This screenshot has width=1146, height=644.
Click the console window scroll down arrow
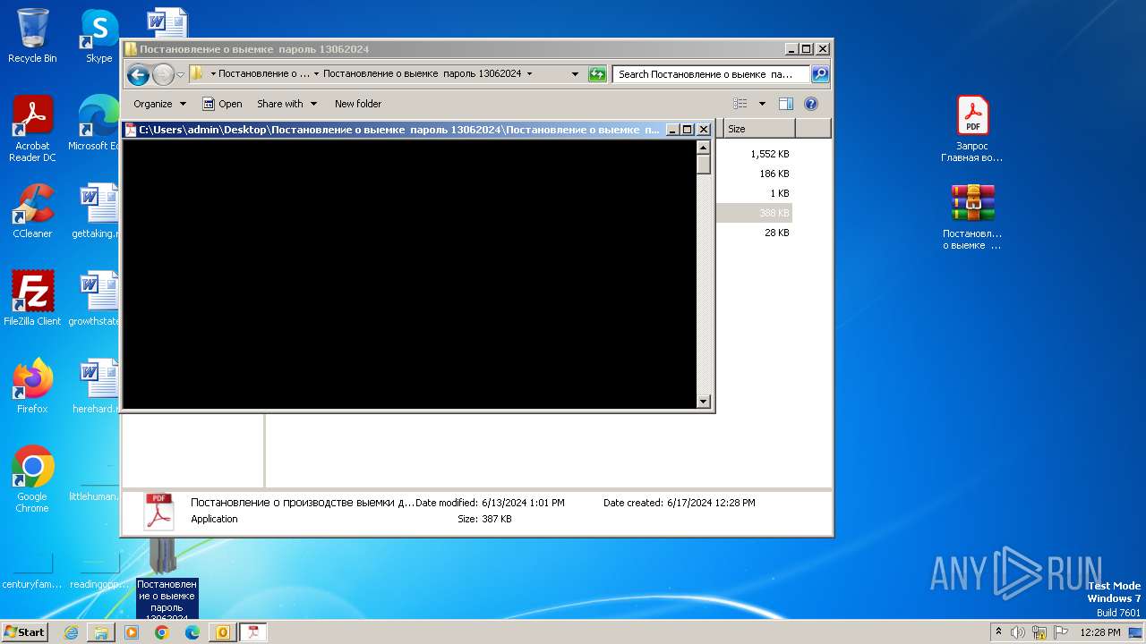pyautogui.click(x=703, y=402)
